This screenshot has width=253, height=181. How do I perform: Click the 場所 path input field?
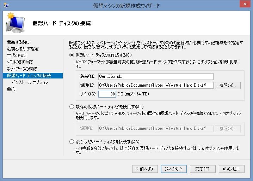[x=156, y=85]
